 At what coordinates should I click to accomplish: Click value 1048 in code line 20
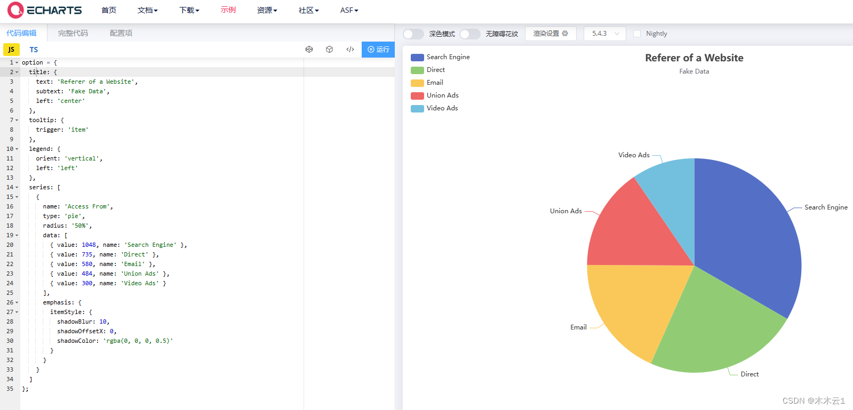tap(89, 245)
